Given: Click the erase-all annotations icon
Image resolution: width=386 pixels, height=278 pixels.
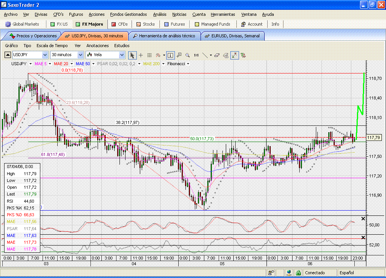Looking at the screenshot, I should [226, 55].
